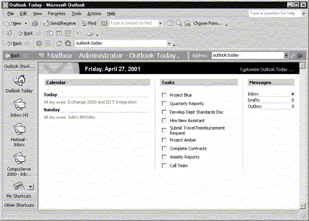Screen dimensions: 309x221
Task: Check the Call Team task
Action: [x=164, y=165]
